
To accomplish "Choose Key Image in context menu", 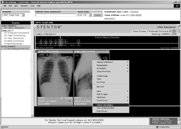I will (x=111, y=82).
